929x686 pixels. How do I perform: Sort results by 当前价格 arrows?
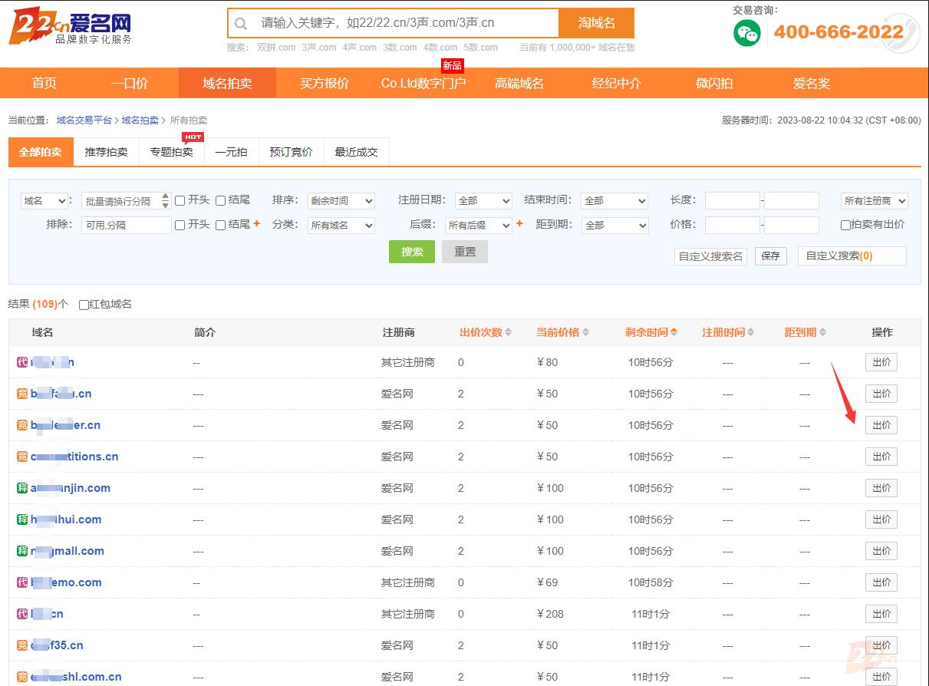coord(586,332)
